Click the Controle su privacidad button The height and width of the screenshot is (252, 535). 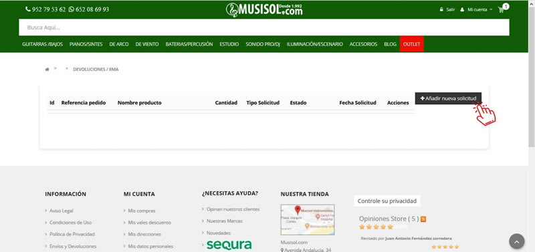[x=387, y=201]
